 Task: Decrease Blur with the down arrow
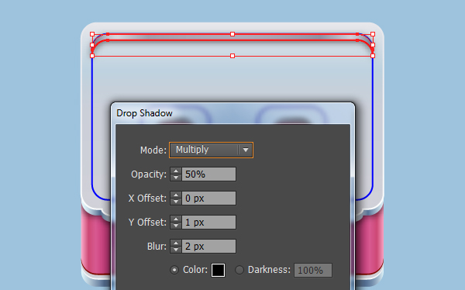(176, 250)
